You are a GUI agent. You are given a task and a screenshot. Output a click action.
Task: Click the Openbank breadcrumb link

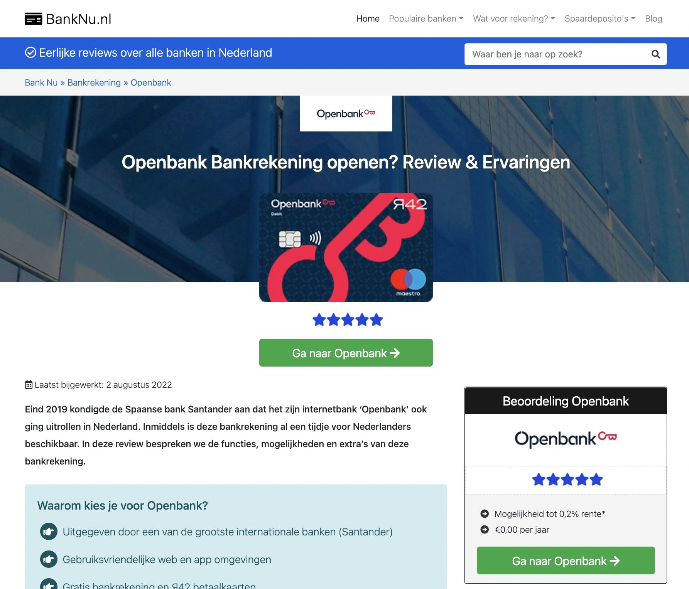pos(151,82)
